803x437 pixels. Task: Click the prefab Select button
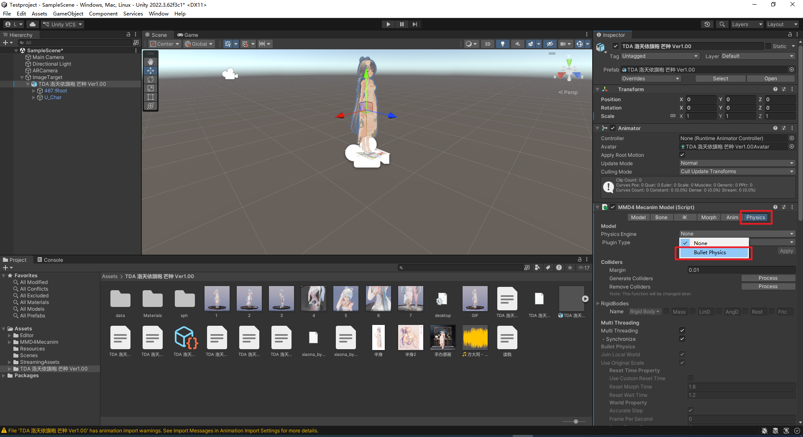(720, 79)
